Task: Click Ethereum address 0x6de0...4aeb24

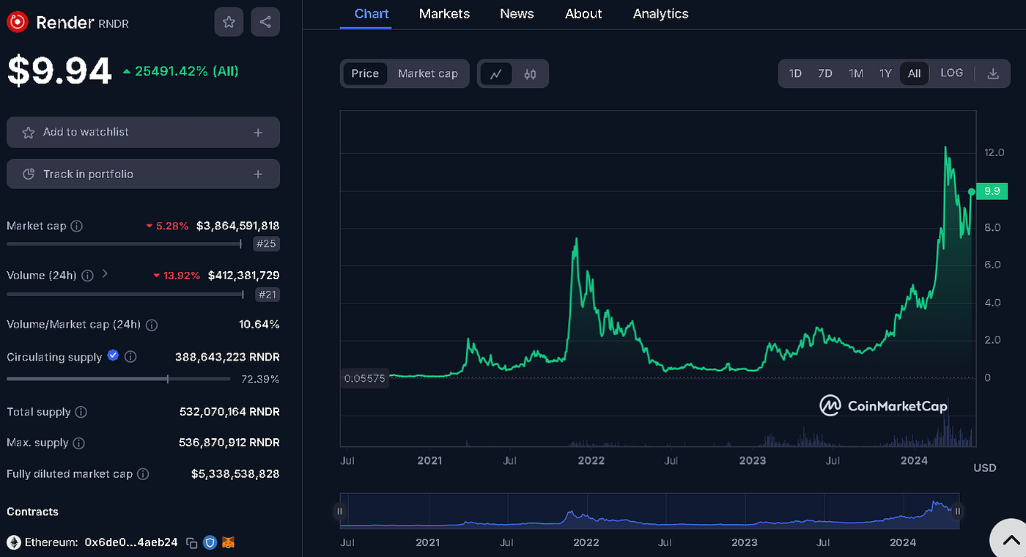Action: click(131, 543)
